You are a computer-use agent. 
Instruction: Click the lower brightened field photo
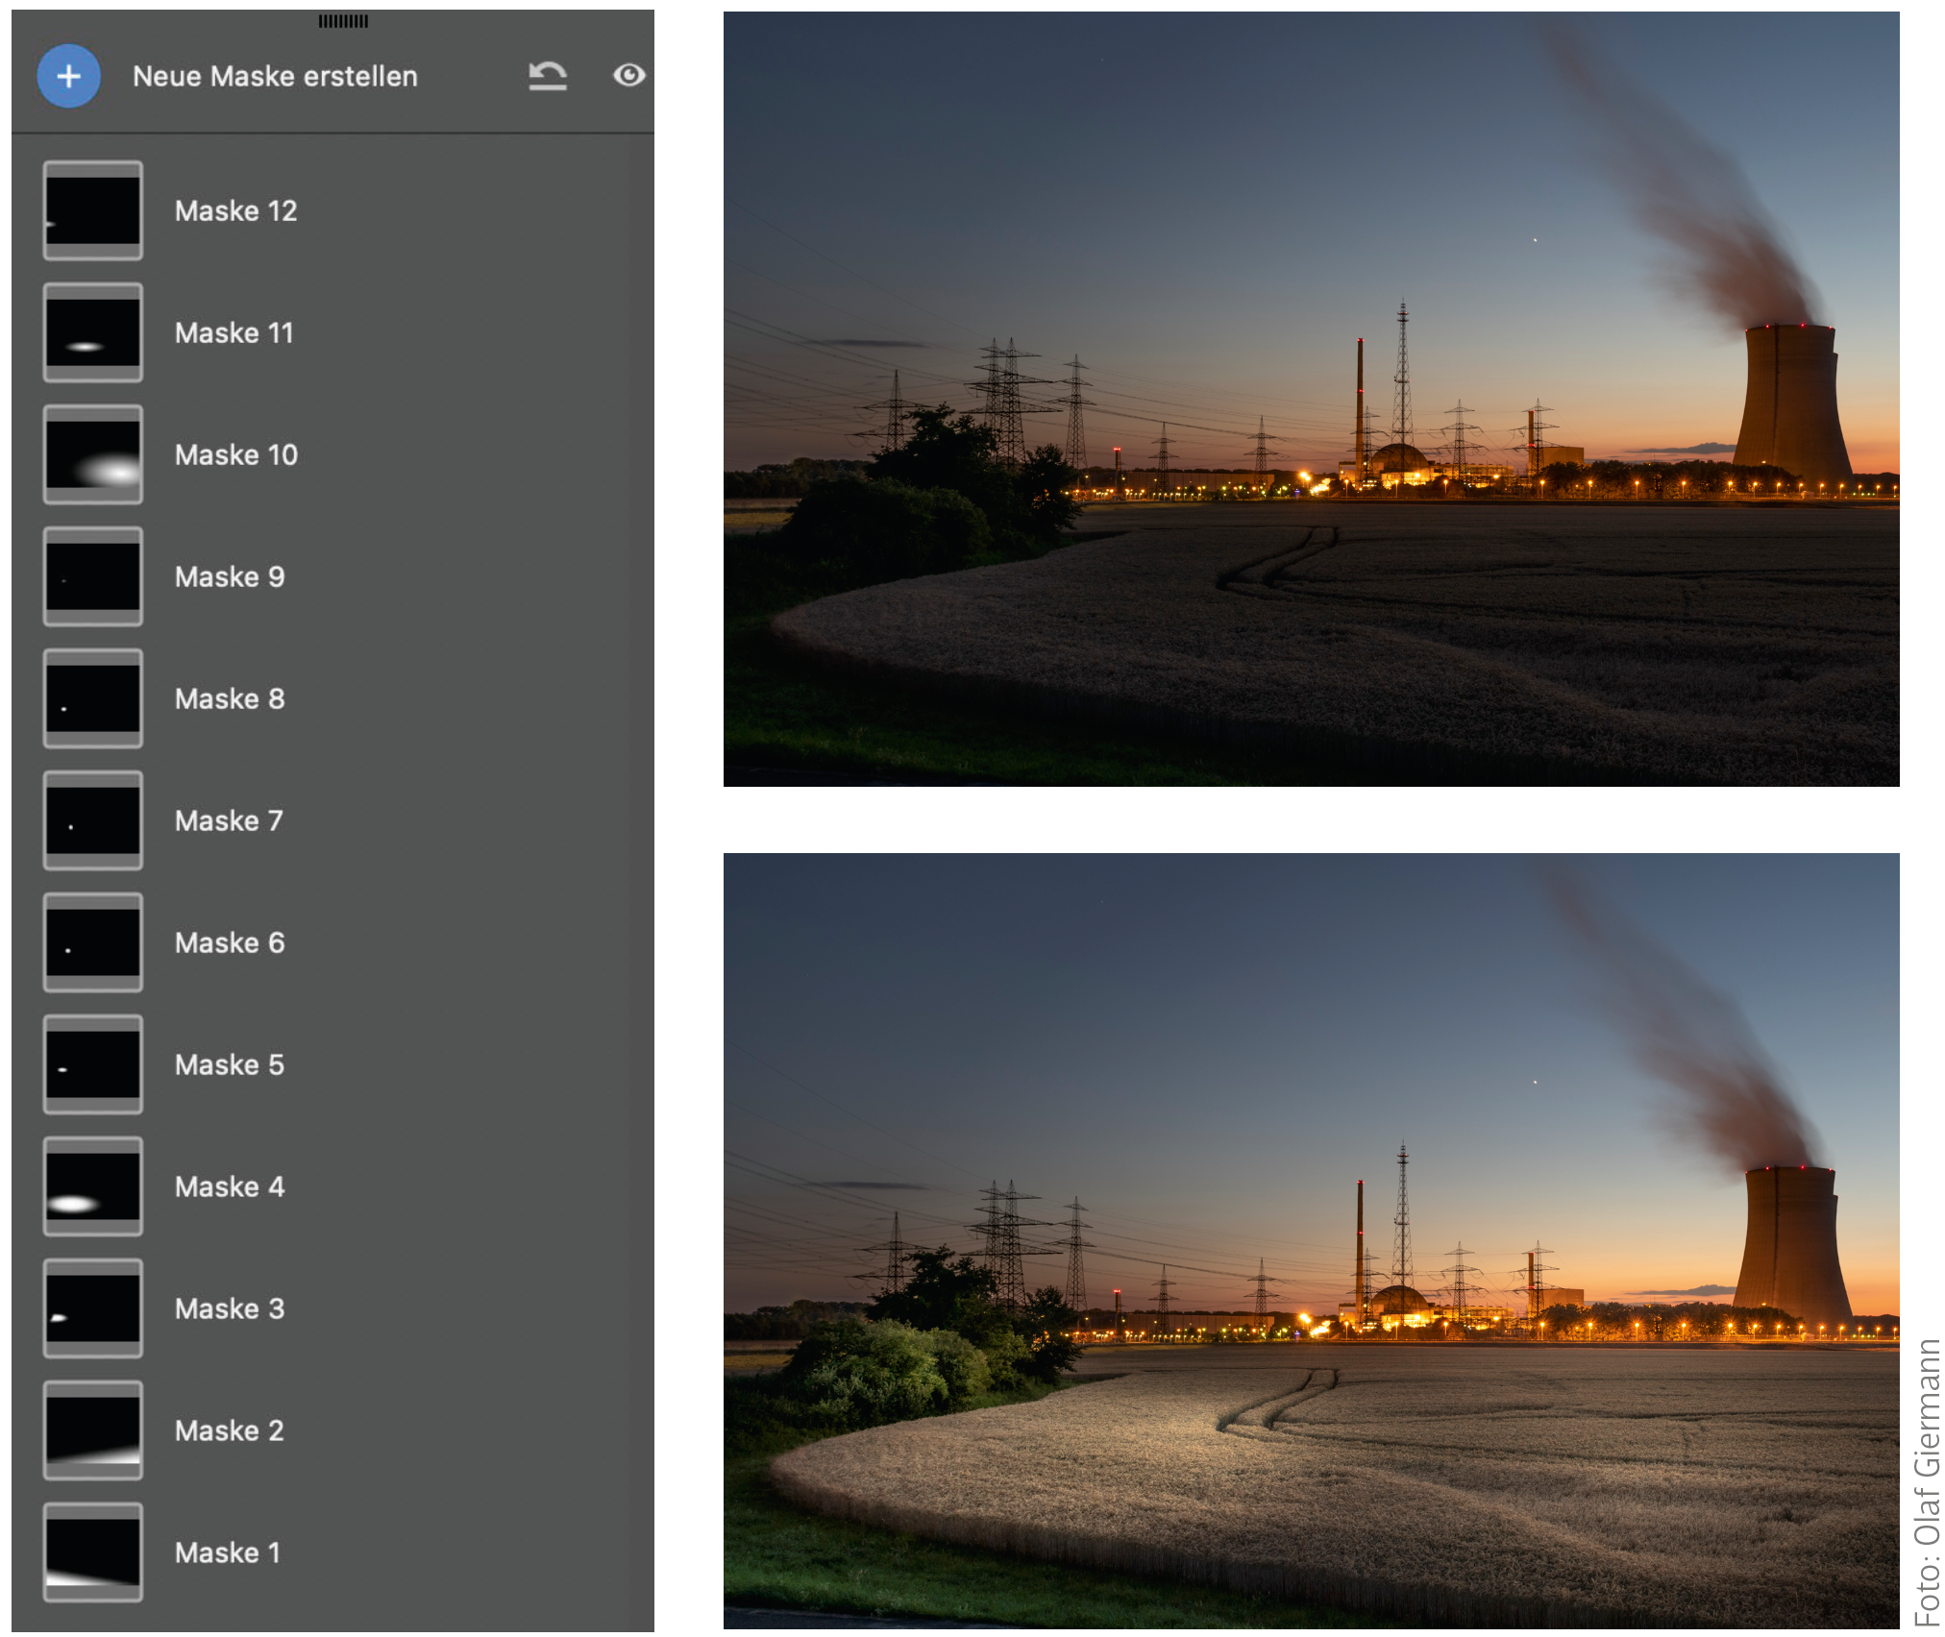[x=1311, y=1240]
